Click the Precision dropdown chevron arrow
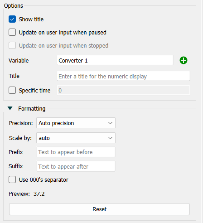Screen dimensions: 203x223 (x=110, y=123)
